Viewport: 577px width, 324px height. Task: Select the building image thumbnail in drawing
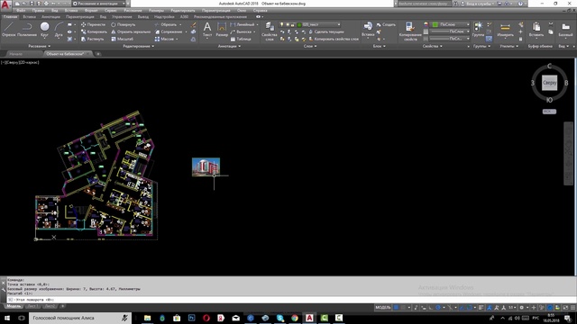coord(206,167)
